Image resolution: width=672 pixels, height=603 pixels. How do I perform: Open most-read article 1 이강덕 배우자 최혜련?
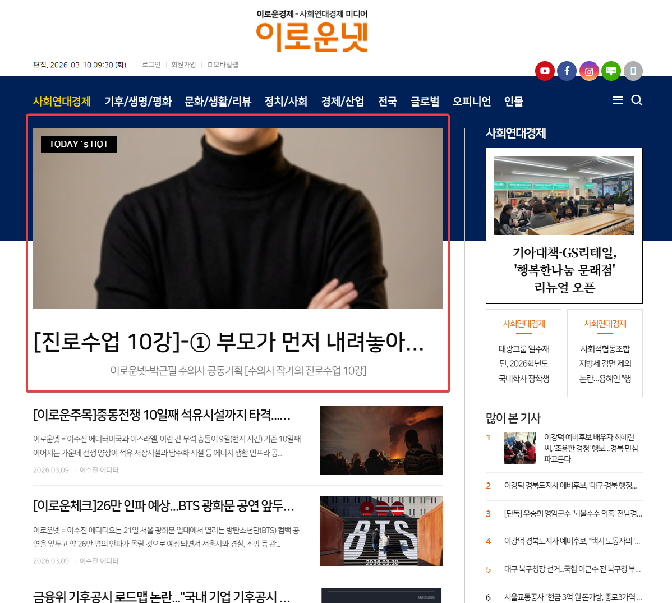(x=591, y=448)
